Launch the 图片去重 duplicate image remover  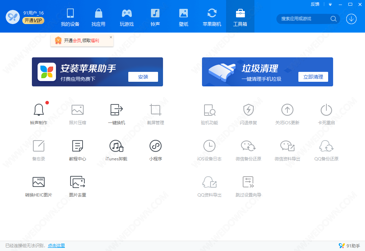[x=78, y=187]
